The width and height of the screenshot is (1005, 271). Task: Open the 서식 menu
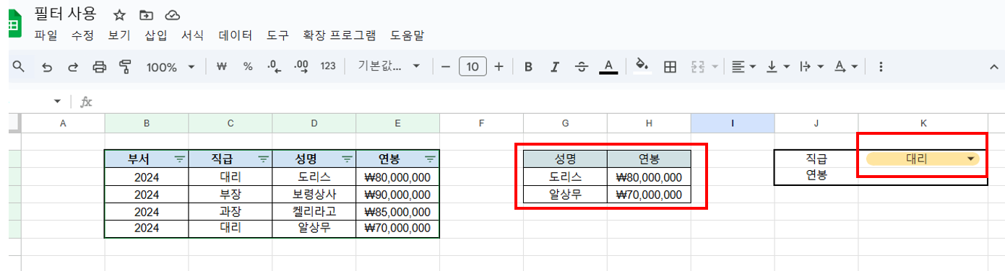(192, 35)
